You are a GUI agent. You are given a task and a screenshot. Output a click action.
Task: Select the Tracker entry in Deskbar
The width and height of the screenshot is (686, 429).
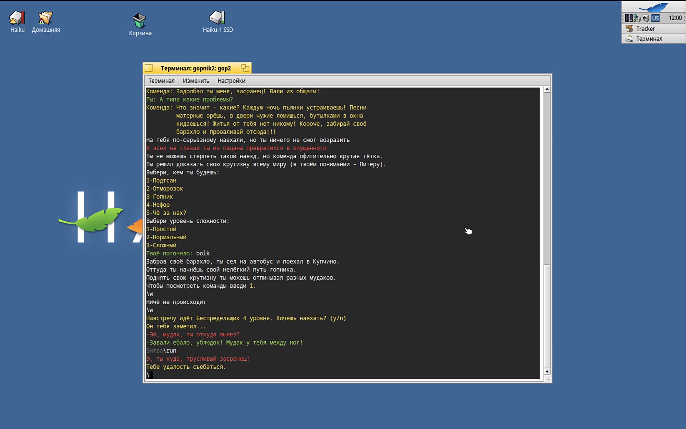(653, 29)
